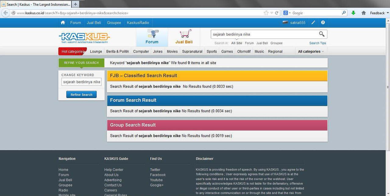Open the Supranatural category

[192, 52]
